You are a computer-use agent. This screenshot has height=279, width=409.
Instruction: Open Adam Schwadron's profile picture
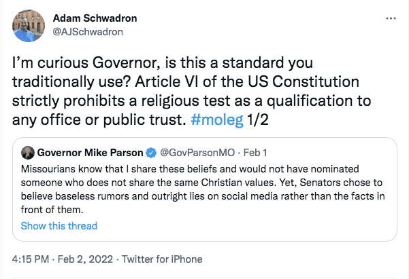point(29,25)
